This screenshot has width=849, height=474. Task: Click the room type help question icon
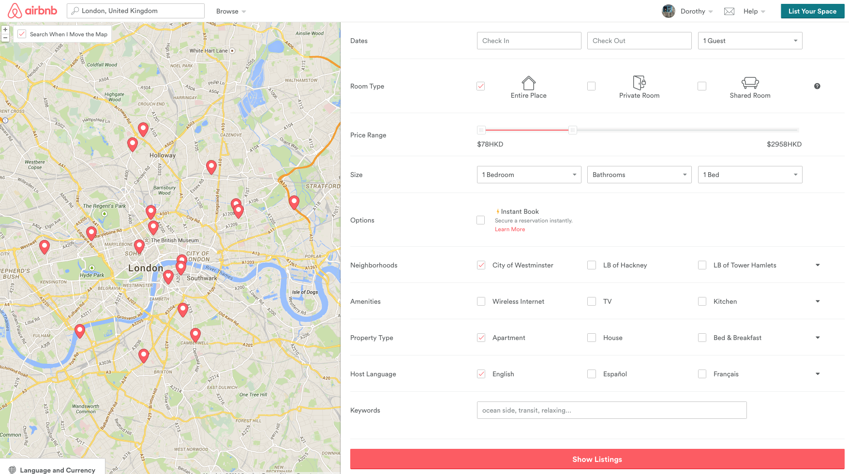(817, 86)
